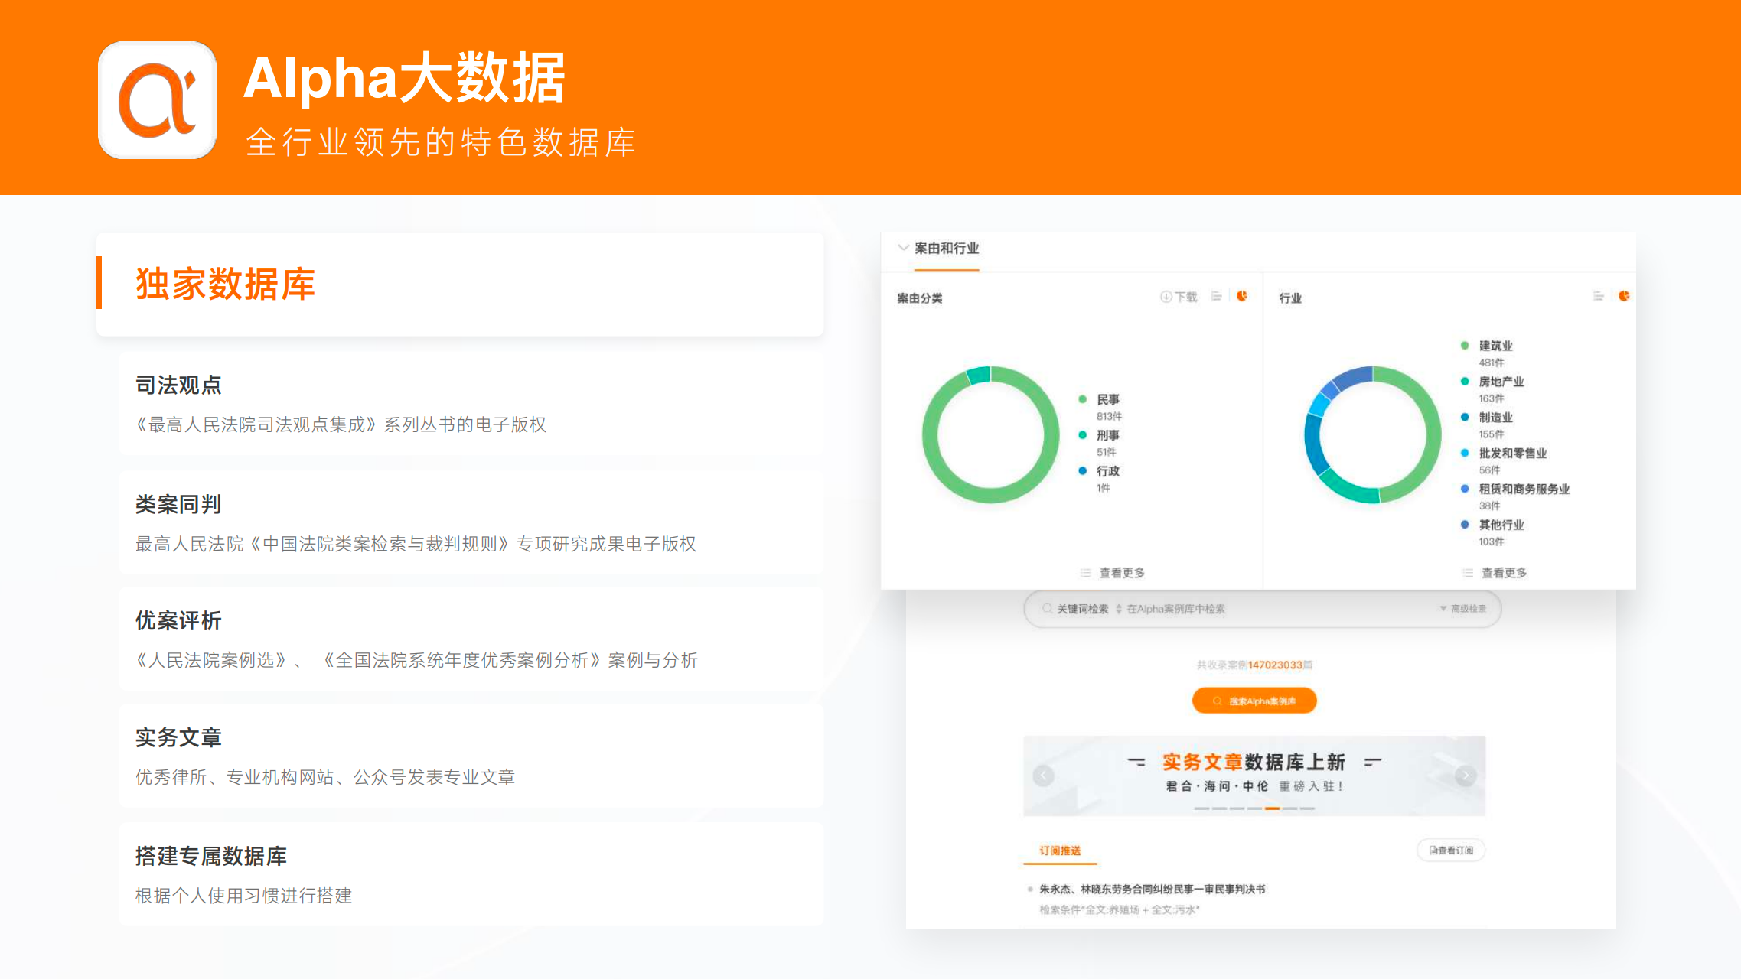The width and height of the screenshot is (1741, 979).
Task: Click the 481件 count under 建筑业
Action: (1491, 363)
